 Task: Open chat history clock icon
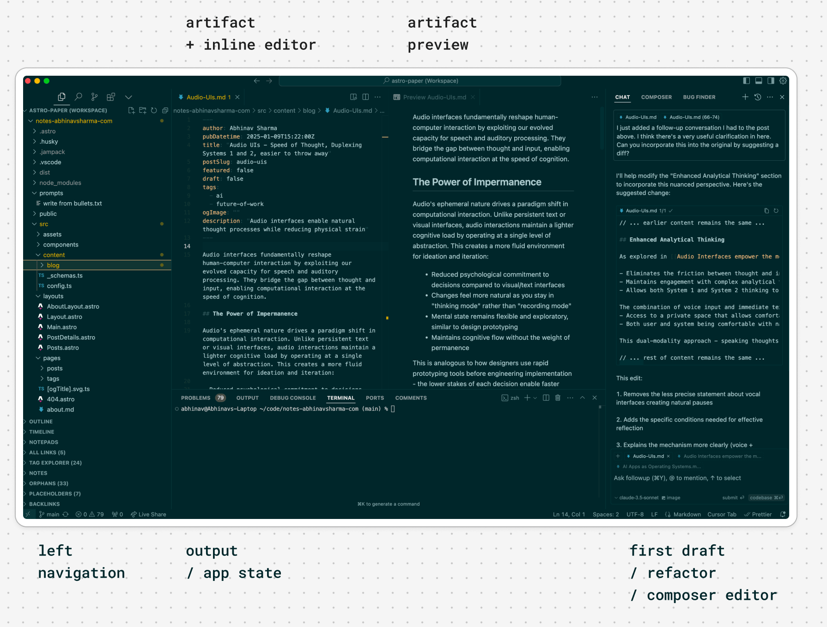pyautogui.click(x=758, y=97)
